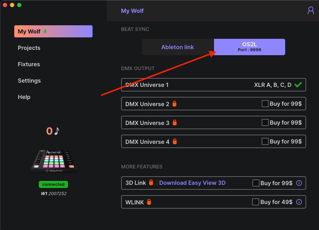This screenshot has height=230, width=319.
Task: Click the orange 0 beat count value
Action: (x=49, y=131)
